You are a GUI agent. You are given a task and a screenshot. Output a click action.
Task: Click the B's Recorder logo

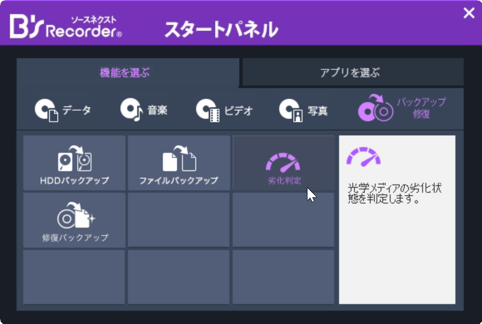click(66, 27)
